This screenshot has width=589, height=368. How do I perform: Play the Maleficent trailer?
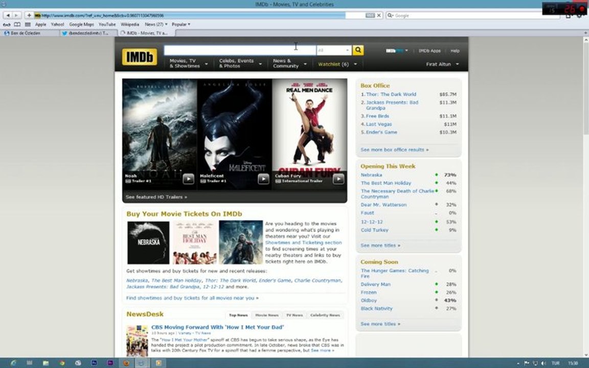[263, 179]
